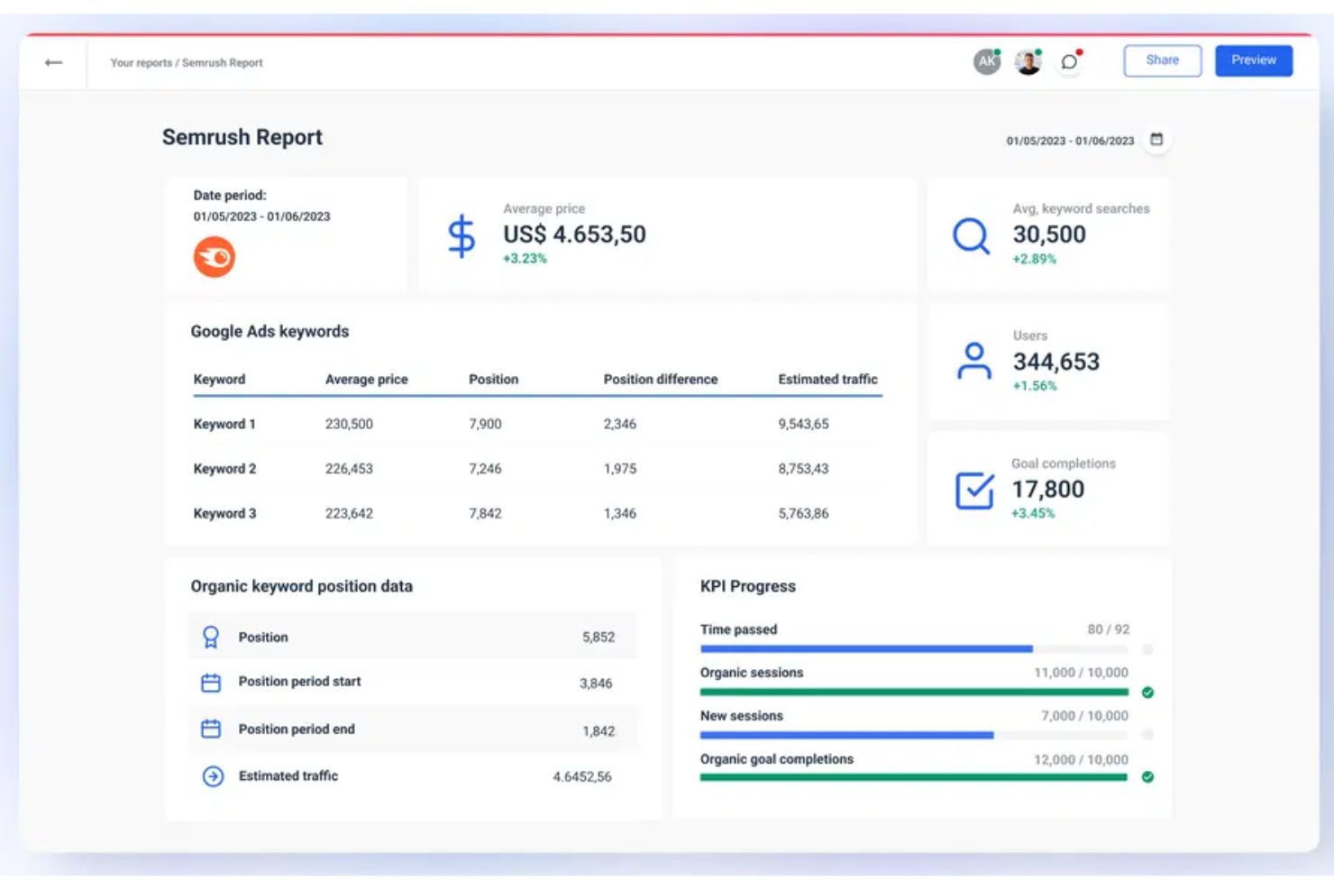Click the Position ribbon award icon

(211, 638)
